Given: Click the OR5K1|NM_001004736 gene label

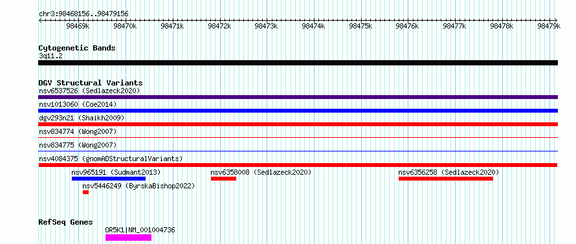Looking at the screenshot, I should tap(140, 230).
